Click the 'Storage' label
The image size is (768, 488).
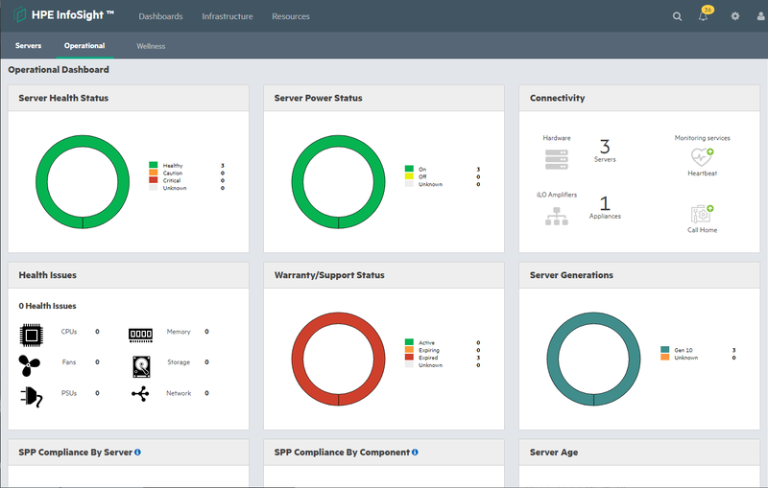coord(179,362)
